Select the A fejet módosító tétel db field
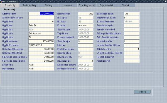Image resolution: width=167 pixels, height=103 pixels. tap(132, 53)
